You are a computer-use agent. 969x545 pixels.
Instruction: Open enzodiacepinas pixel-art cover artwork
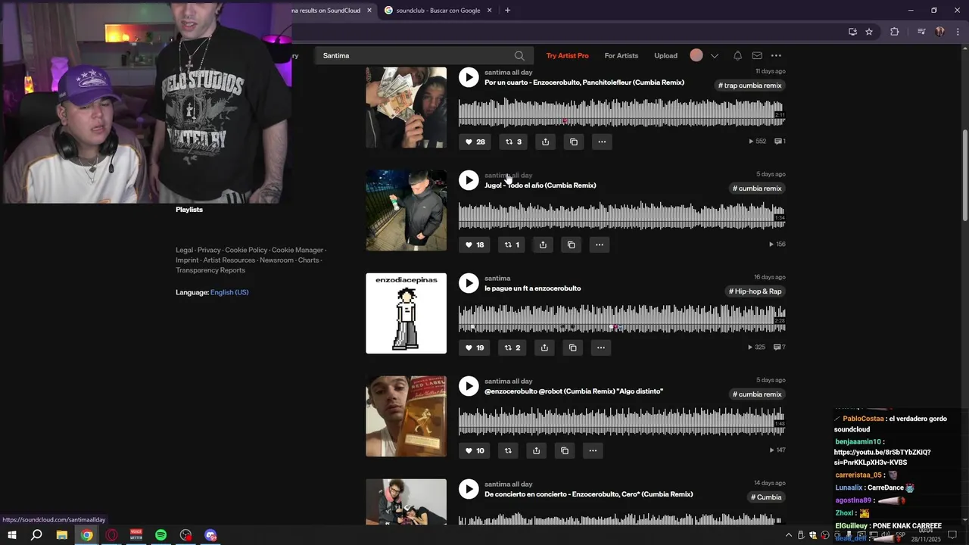pos(406,313)
